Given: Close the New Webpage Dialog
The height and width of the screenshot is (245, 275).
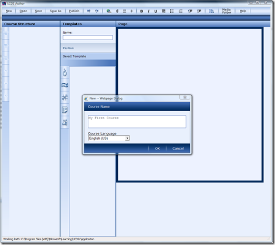Looking at the screenshot, I should tap(185, 97).
